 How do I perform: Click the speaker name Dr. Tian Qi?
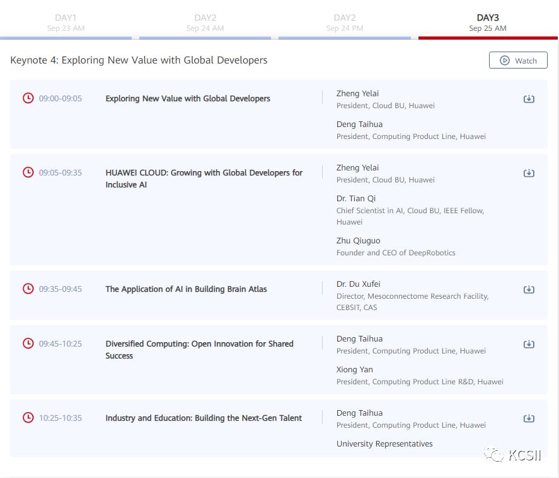pos(356,199)
